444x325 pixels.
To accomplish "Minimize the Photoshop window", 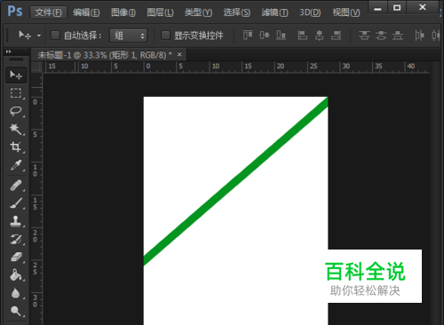I will pos(377,8).
